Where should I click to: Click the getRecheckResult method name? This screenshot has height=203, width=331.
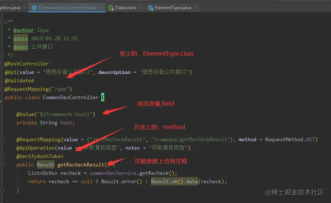(81, 165)
